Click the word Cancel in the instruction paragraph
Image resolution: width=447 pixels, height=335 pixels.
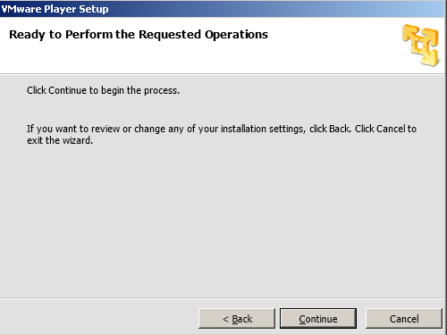coord(391,129)
